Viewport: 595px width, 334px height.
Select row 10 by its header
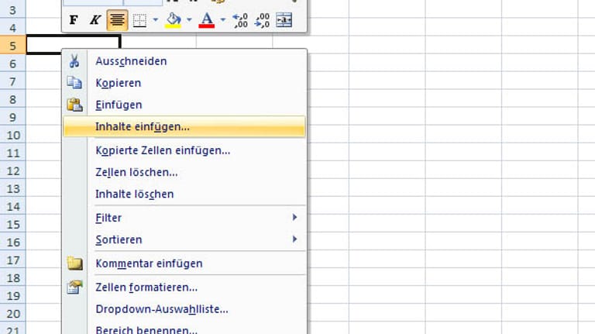tap(13, 134)
